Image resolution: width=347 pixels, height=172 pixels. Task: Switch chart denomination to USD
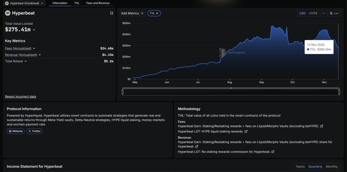click(x=302, y=13)
